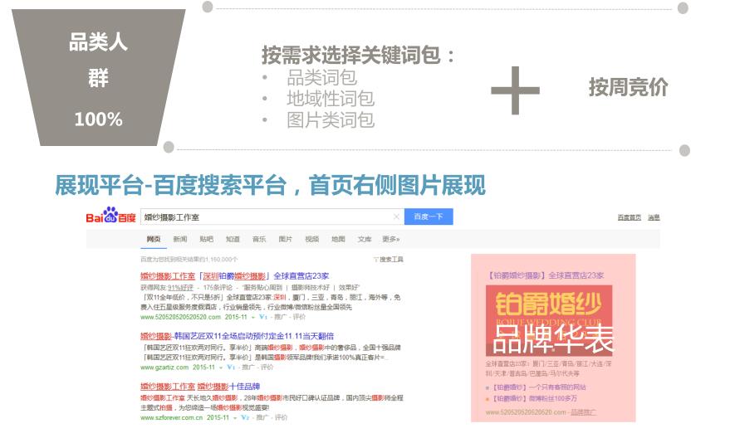
Task: Open ad panel URL www.520520520520.com
Action: click(526, 412)
